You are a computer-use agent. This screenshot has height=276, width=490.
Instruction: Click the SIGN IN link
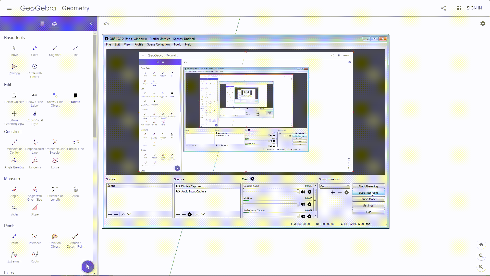(x=474, y=8)
